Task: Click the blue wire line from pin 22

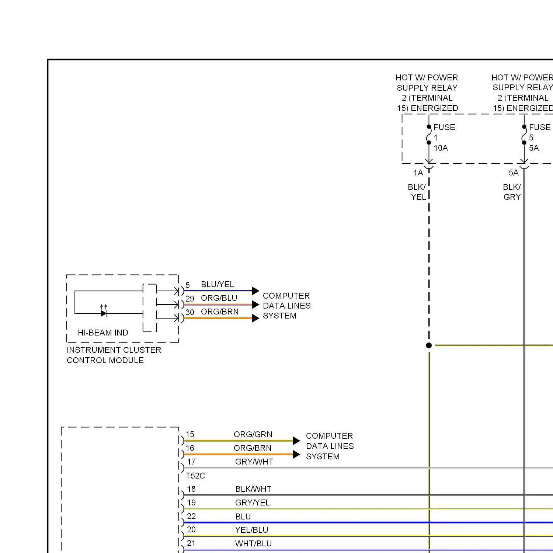Action: 368,522
